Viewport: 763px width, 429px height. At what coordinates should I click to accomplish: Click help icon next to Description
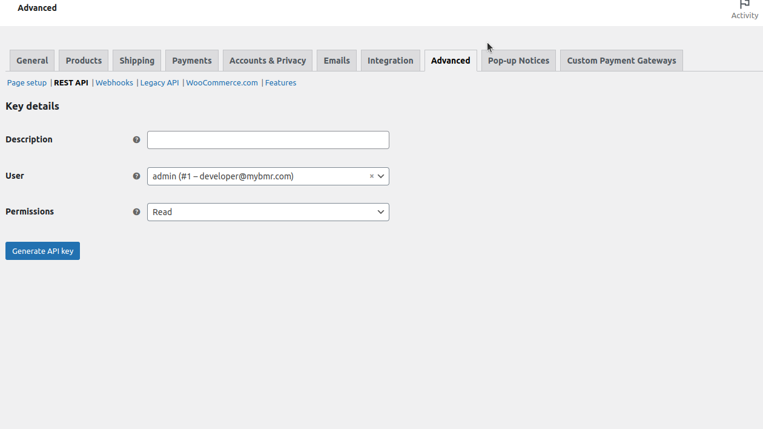pos(136,140)
